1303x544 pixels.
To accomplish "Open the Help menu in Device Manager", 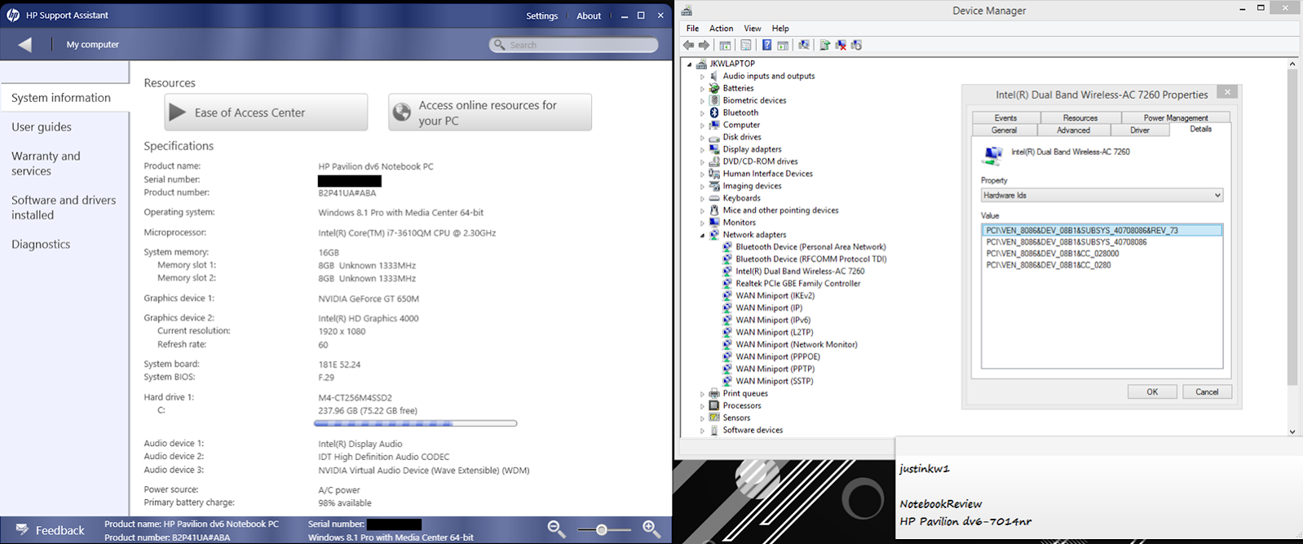I will [780, 28].
